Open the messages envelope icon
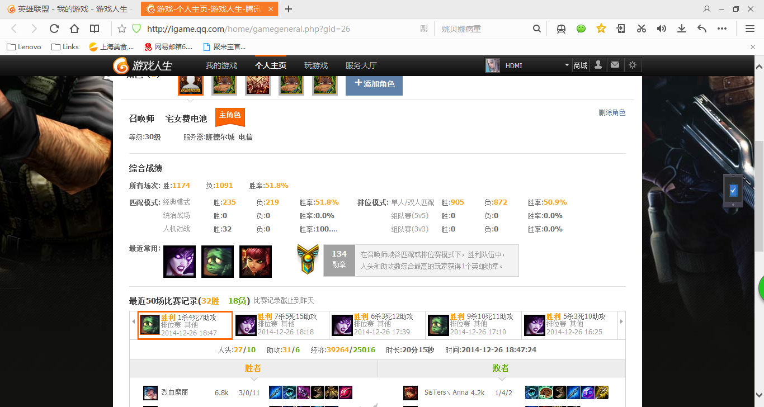The image size is (764, 407). coord(615,65)
